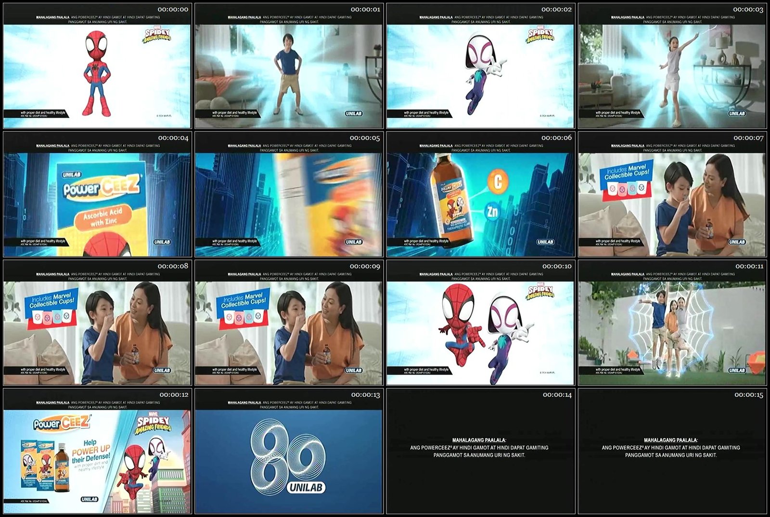
Task: Open the PowerCeez box frame at 00:00:04
Action: [97, 194]
